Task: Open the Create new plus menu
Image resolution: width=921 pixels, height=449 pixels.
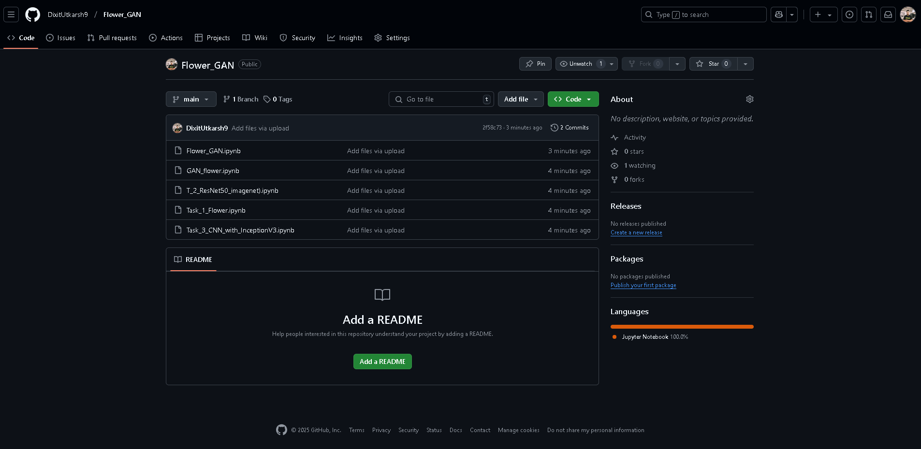Action: point(823,14)
